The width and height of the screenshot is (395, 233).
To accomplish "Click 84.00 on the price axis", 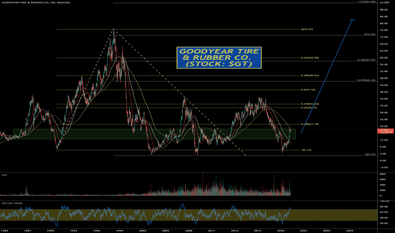I will pos(384,17).
